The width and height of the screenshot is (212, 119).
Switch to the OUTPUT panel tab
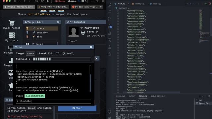click(132, 96)
